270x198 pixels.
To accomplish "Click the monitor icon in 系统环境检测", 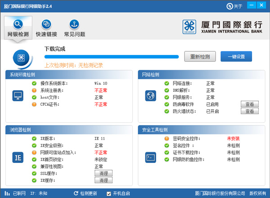I will pyautogui.click(x=18, y=96).
